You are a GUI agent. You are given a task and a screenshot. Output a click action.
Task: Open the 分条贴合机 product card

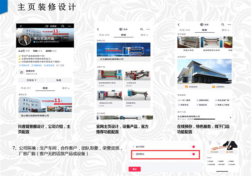(x=137, y=78)
